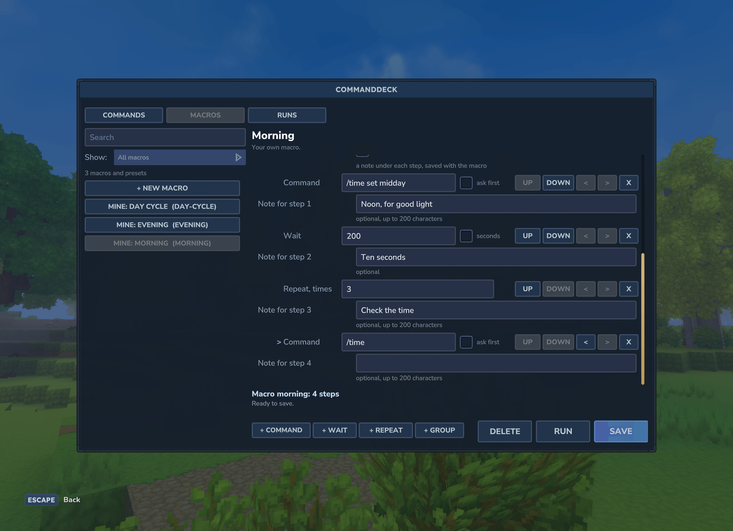Add a repeat step
733x531 pixels.
(x=386, y=430)
